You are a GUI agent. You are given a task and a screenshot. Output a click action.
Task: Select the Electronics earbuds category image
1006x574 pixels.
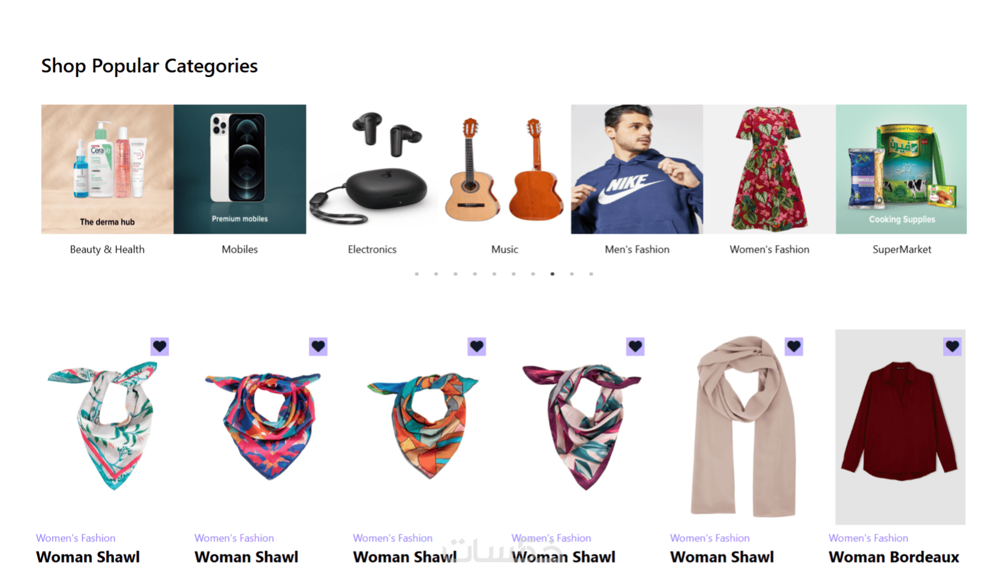372,169
